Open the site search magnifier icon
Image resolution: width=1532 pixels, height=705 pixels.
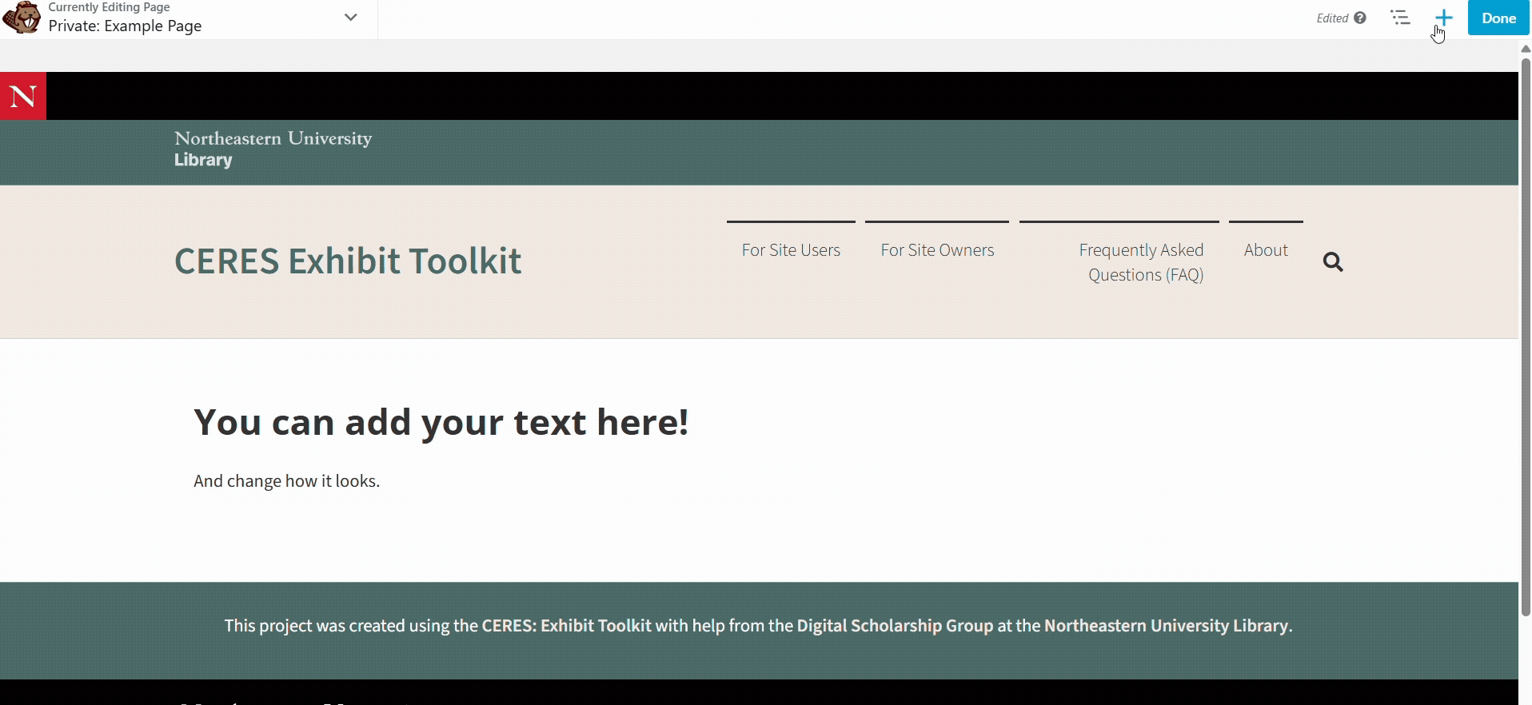[x=1333, y=262]
